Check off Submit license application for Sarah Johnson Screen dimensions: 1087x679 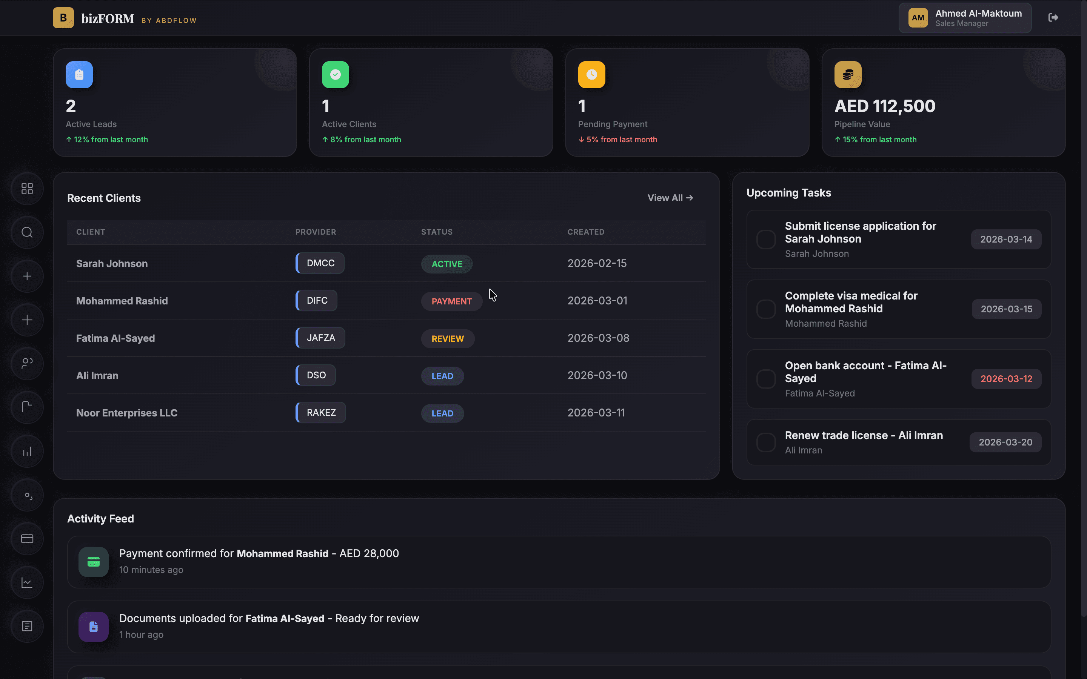click(x=765, y=240)
